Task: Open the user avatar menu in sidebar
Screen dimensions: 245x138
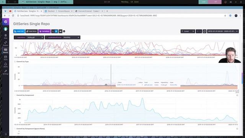Action: [x=5, y=29]
